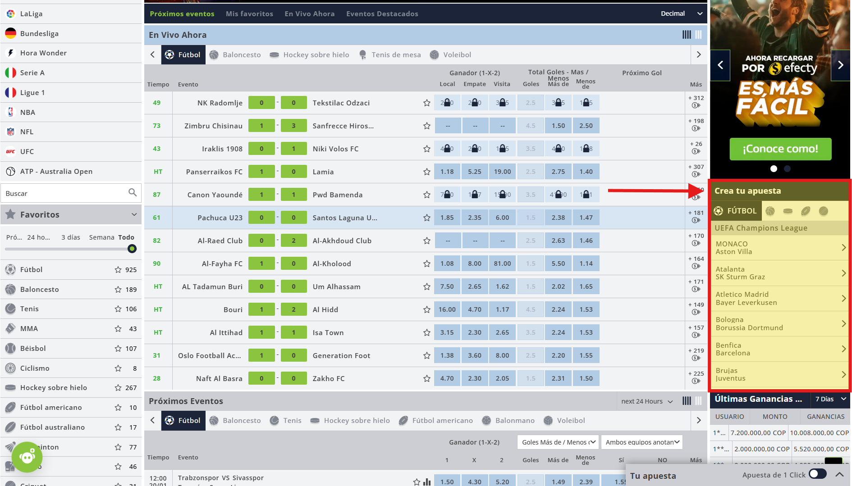Click the search magnifier icon
Image resolution: width=852 pixels, height=486 pixels.
132,193
